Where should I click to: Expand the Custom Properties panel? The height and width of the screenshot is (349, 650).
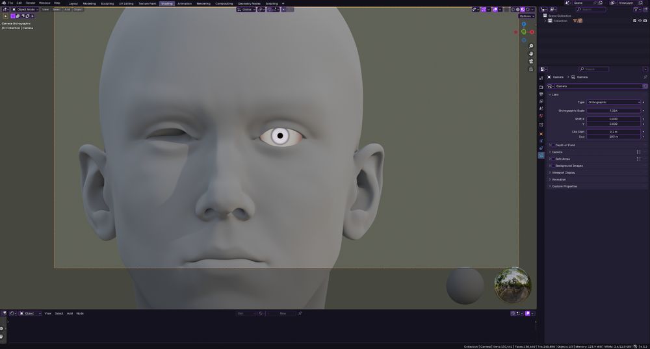(564, 187)
